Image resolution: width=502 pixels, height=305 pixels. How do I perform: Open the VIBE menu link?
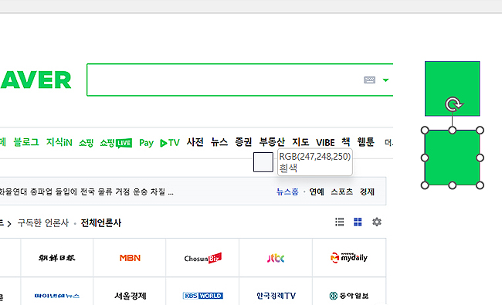tap(325, 142)
